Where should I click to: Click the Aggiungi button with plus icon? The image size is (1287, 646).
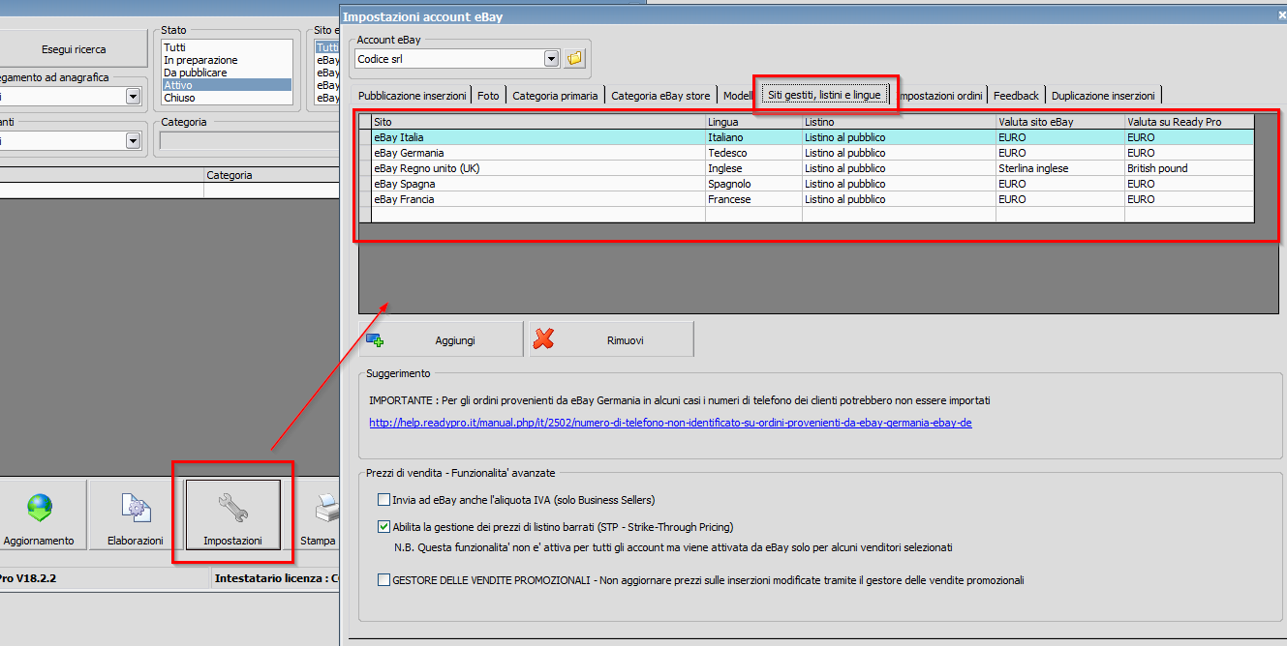coord(441,339)
